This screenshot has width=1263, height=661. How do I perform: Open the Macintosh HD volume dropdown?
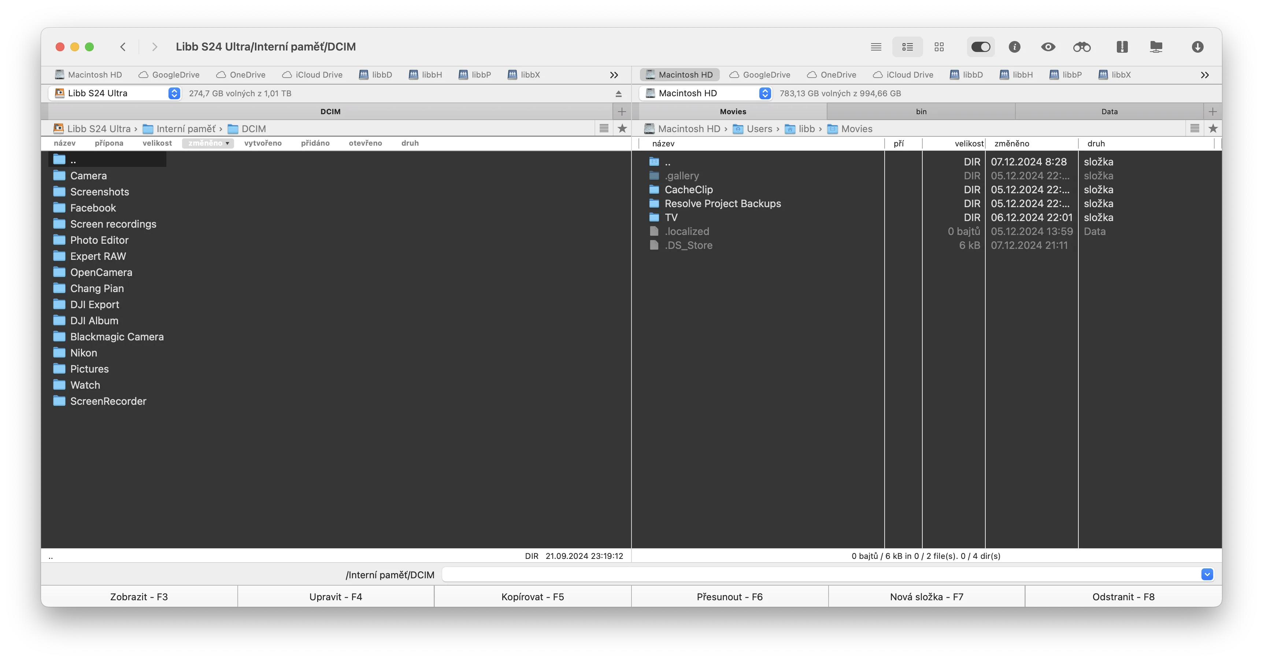[765, 93]
